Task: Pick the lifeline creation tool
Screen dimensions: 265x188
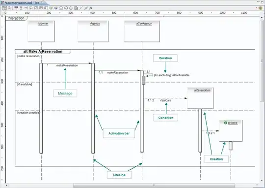Action: coord(16,8)
